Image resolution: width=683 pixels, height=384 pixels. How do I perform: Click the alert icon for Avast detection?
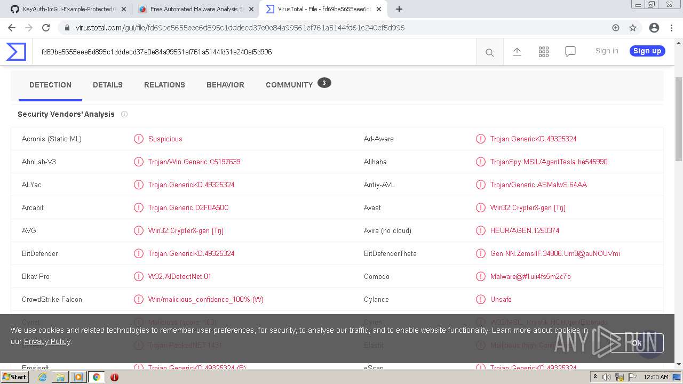pos(481,207)
